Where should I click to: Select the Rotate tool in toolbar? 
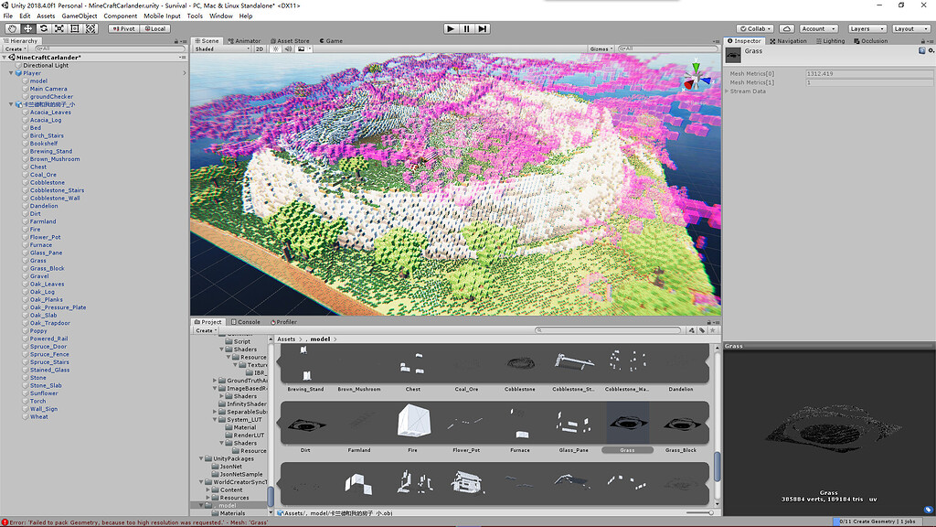pos(44,28)
